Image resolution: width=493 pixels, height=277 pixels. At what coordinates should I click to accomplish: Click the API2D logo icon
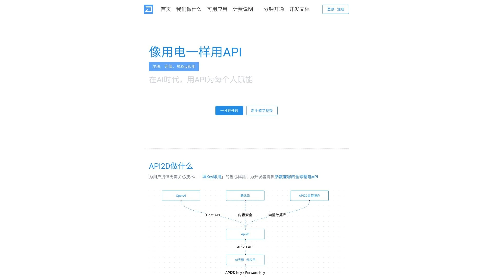tap(148, 9)
